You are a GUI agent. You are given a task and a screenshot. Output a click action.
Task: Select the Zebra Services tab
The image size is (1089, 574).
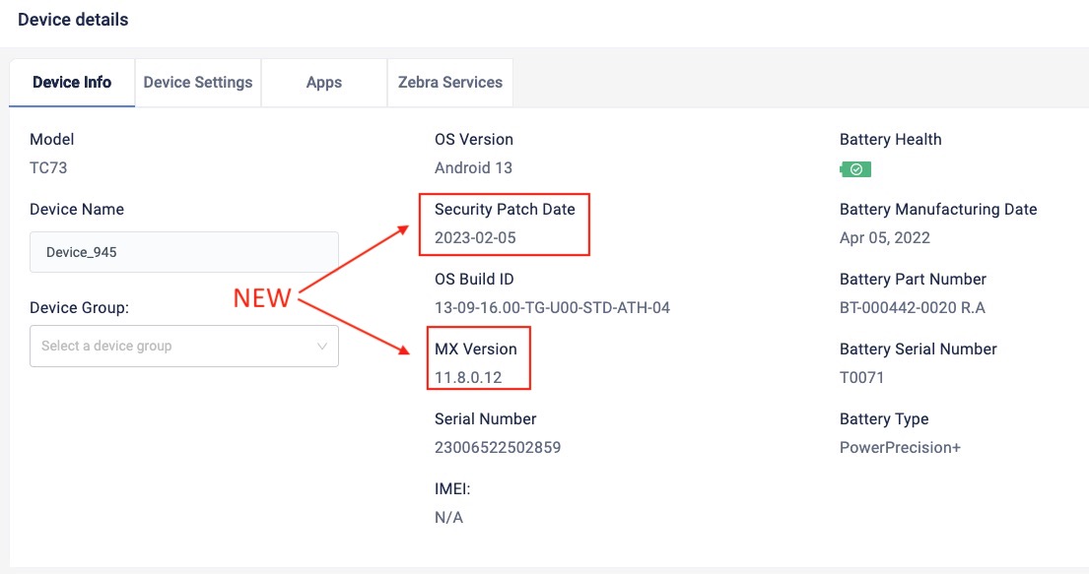click(x=450, y=83)
